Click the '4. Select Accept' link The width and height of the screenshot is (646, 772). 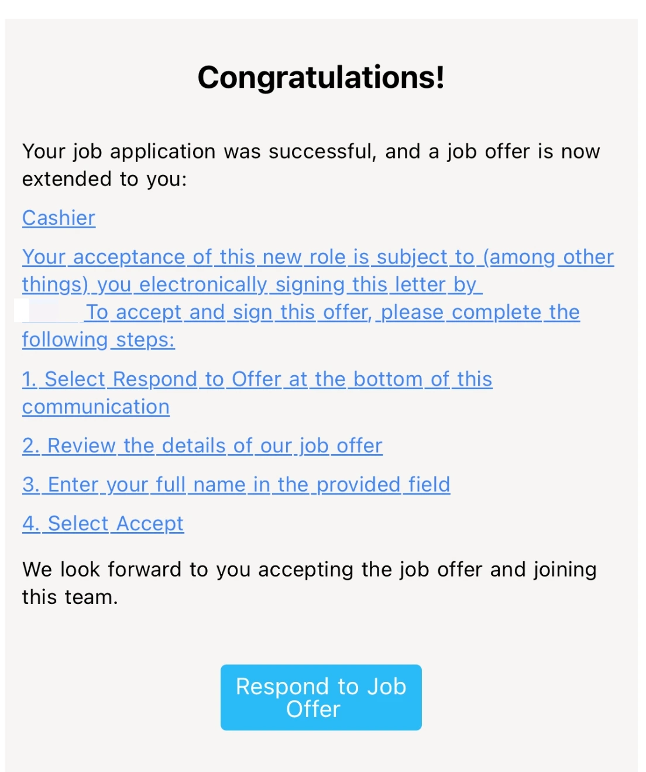click(x=103, y=523)
